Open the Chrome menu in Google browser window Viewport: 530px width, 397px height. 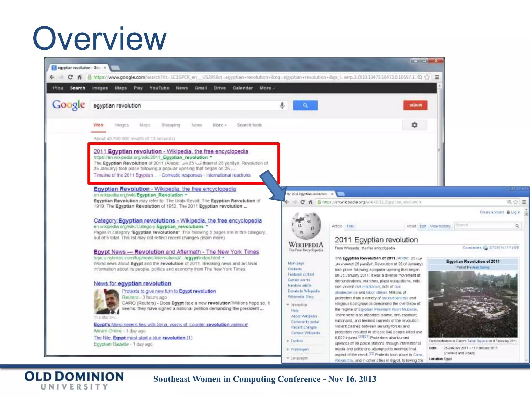437,77
